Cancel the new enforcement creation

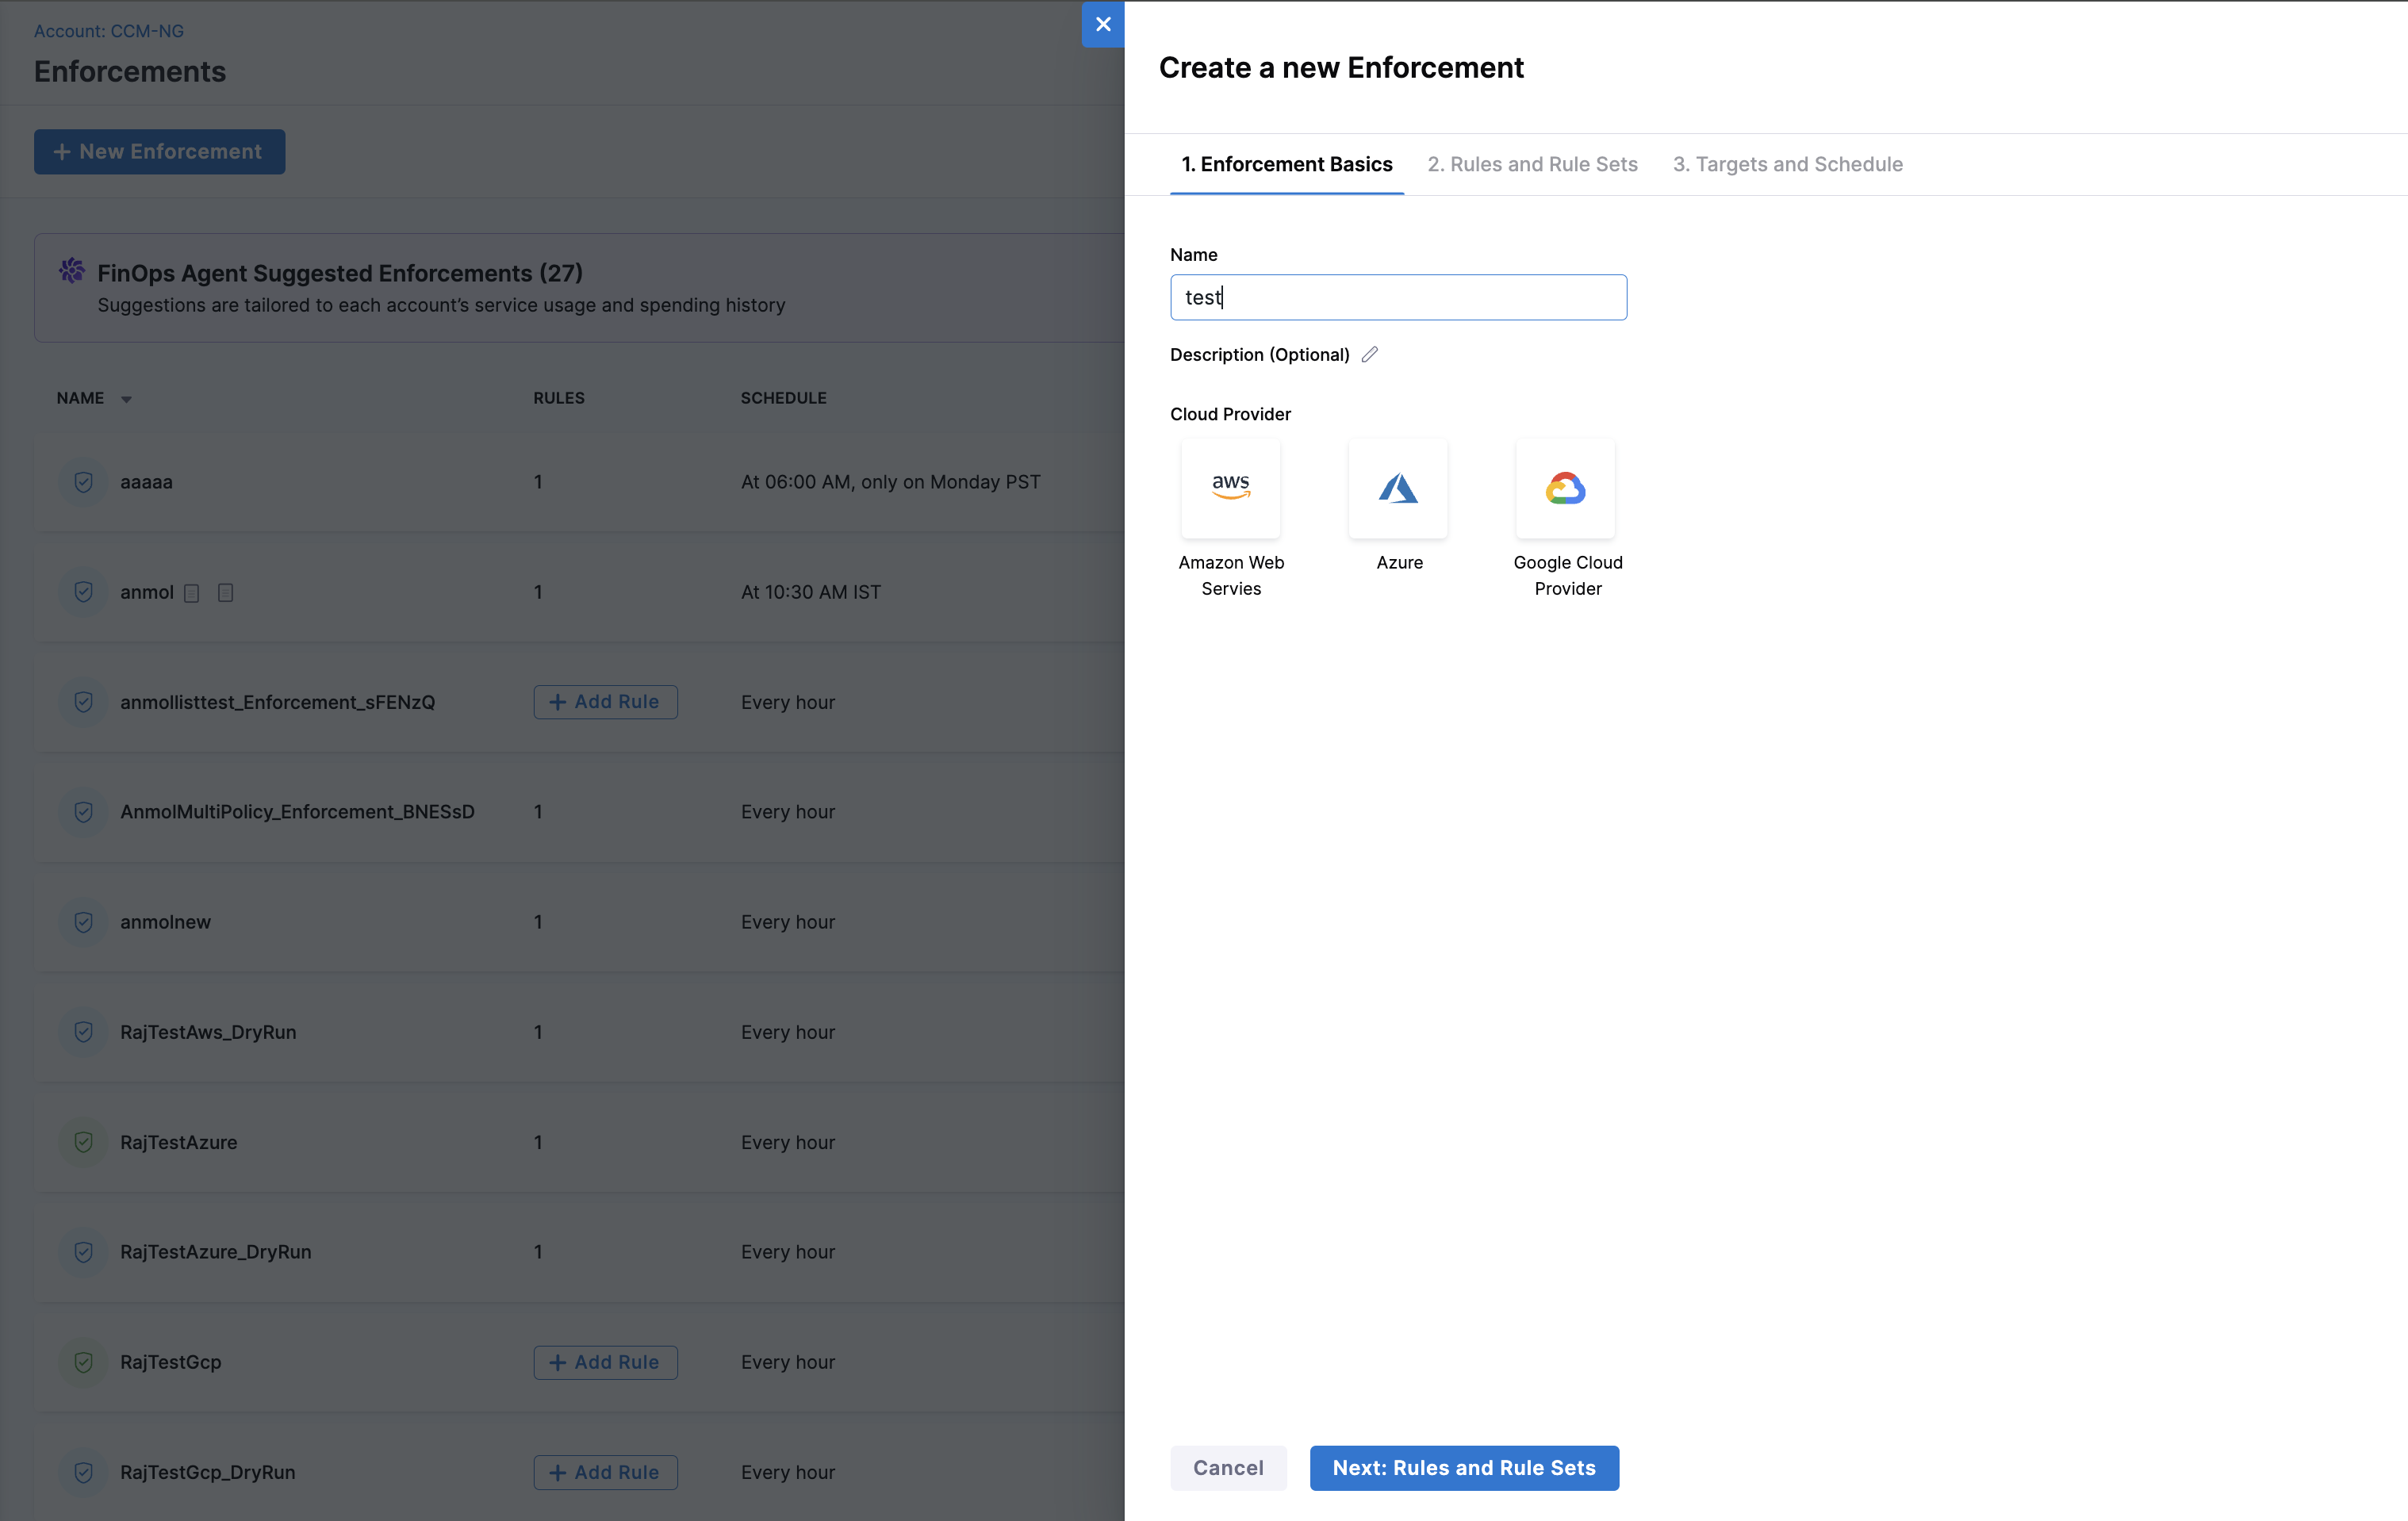1227,1467
